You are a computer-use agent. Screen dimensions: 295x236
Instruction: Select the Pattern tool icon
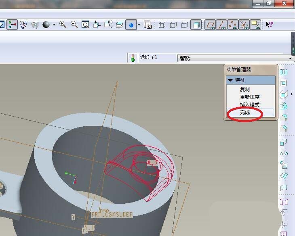pos(284,234)
